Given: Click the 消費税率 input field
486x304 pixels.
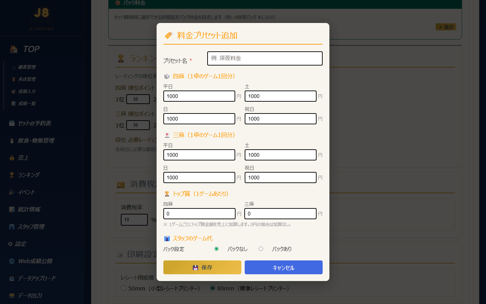Looking at the screenshot, I should (x=134, y=220).
